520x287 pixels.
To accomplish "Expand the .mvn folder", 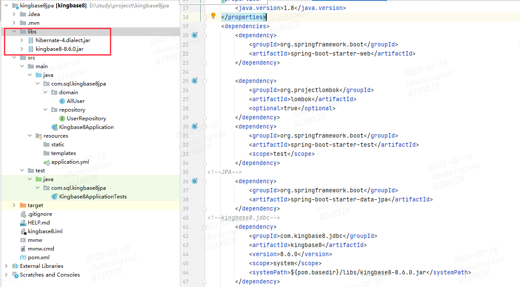I will tap(14, 23).
